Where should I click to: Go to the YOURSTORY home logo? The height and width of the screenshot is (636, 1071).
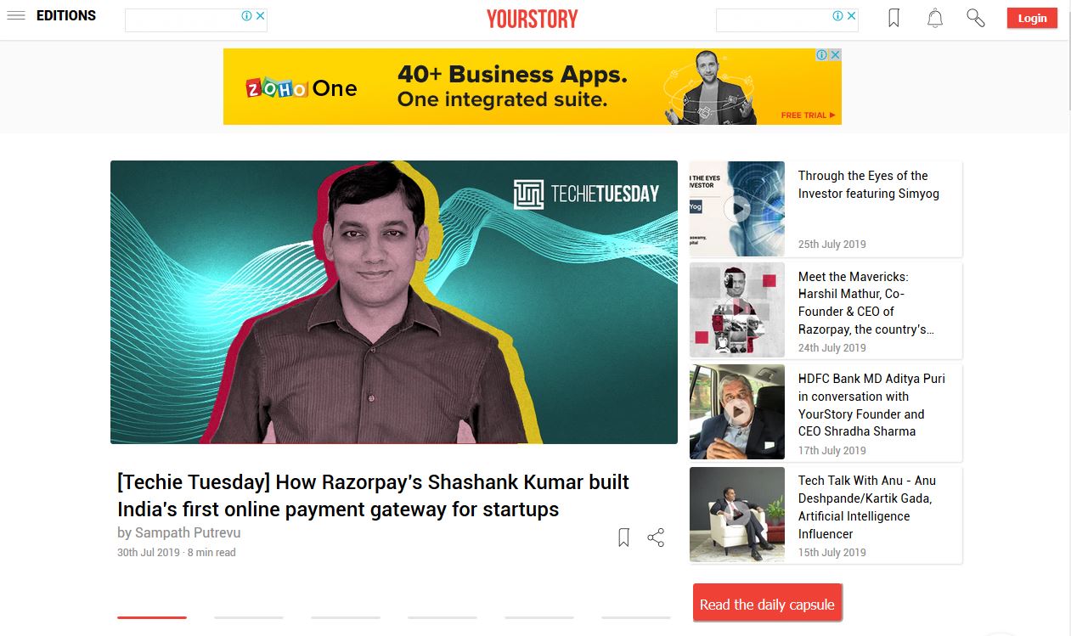(533, 19)
